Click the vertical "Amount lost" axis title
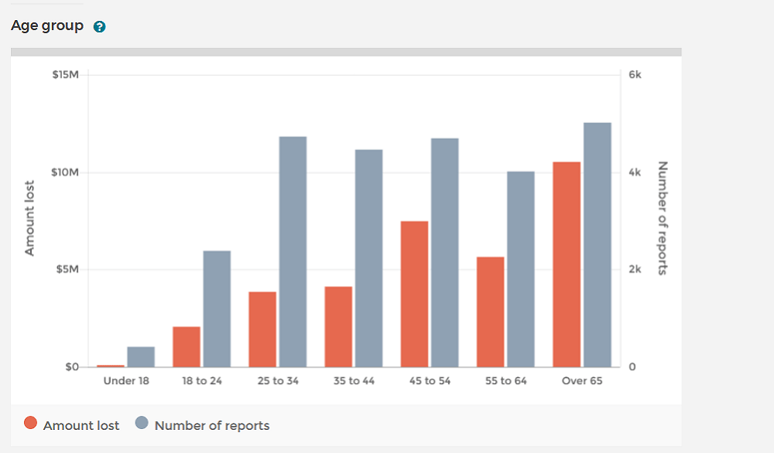The width and height of the screenshot is (774, 453). pos(29,218)
